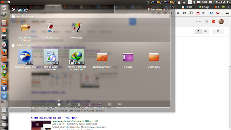Select the Photos lens icon
The image size is (231, 130).
110,104
